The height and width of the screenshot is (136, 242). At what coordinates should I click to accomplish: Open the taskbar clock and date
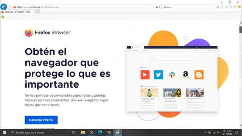(227, 133)
